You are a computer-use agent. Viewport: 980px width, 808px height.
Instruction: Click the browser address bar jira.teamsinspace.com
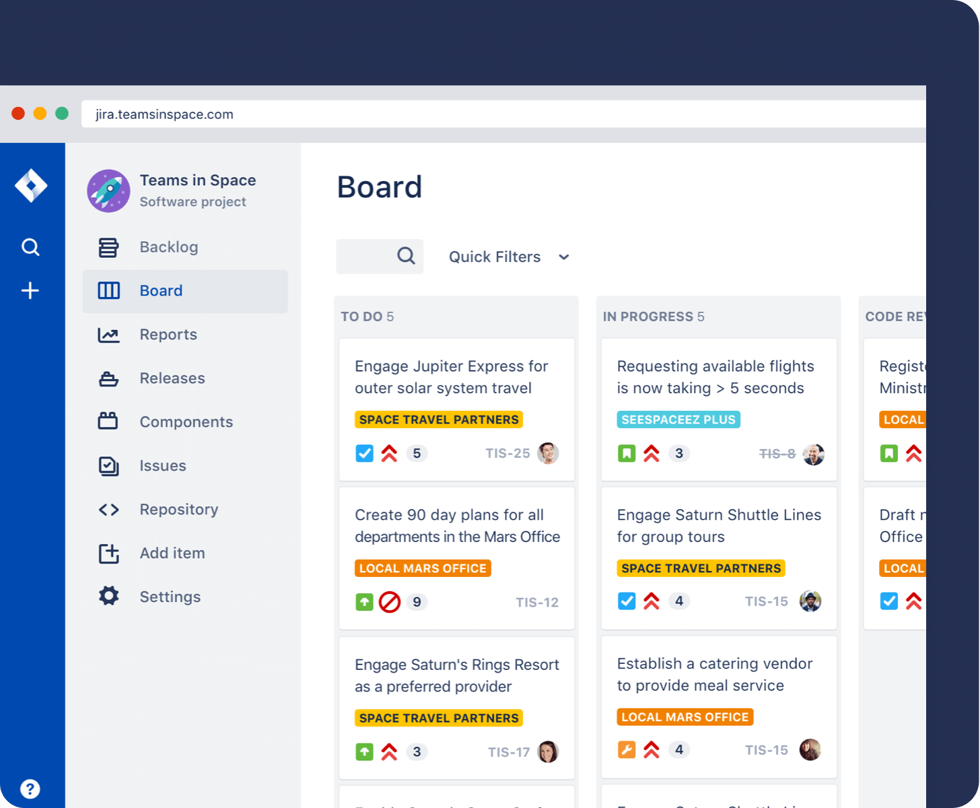pos(503,114)
